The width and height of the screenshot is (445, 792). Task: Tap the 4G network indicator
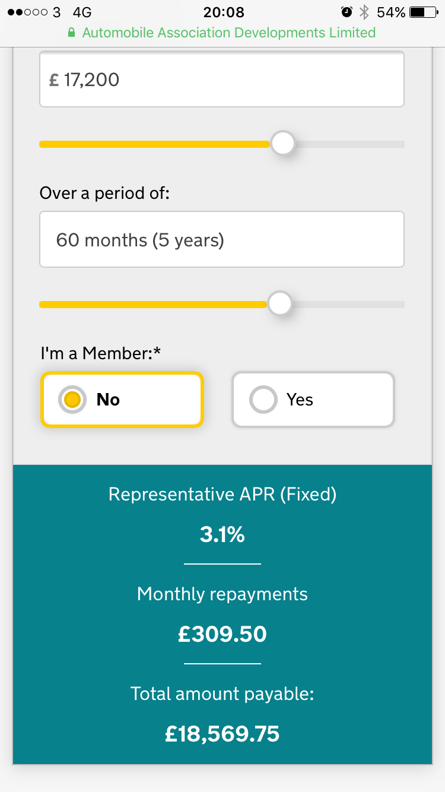click(x=82, y=12)
